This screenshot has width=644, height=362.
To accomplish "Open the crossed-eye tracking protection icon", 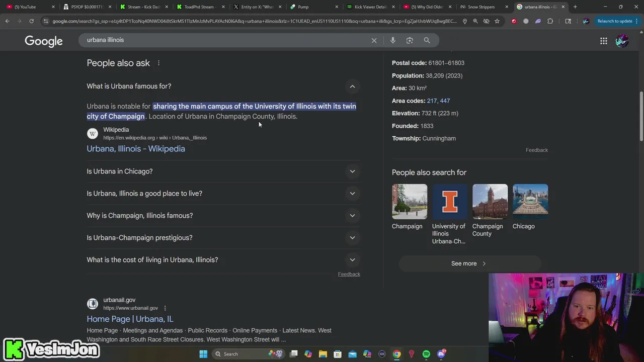I will click(x=486, y=21).
